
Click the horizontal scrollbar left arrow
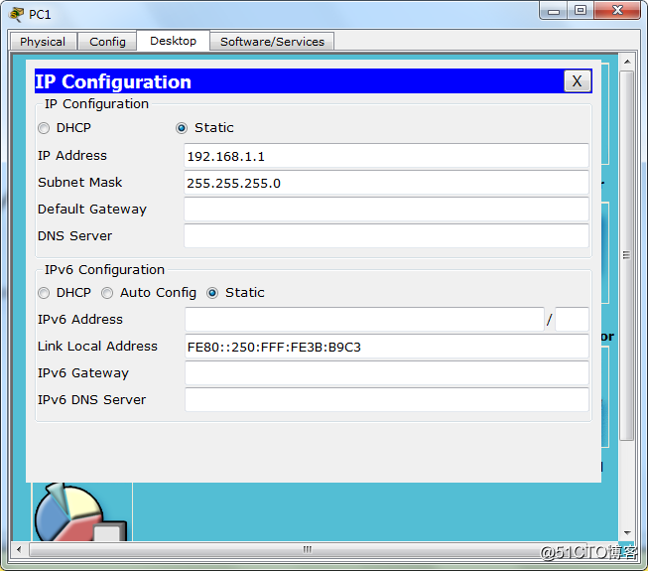pos(19,549)
